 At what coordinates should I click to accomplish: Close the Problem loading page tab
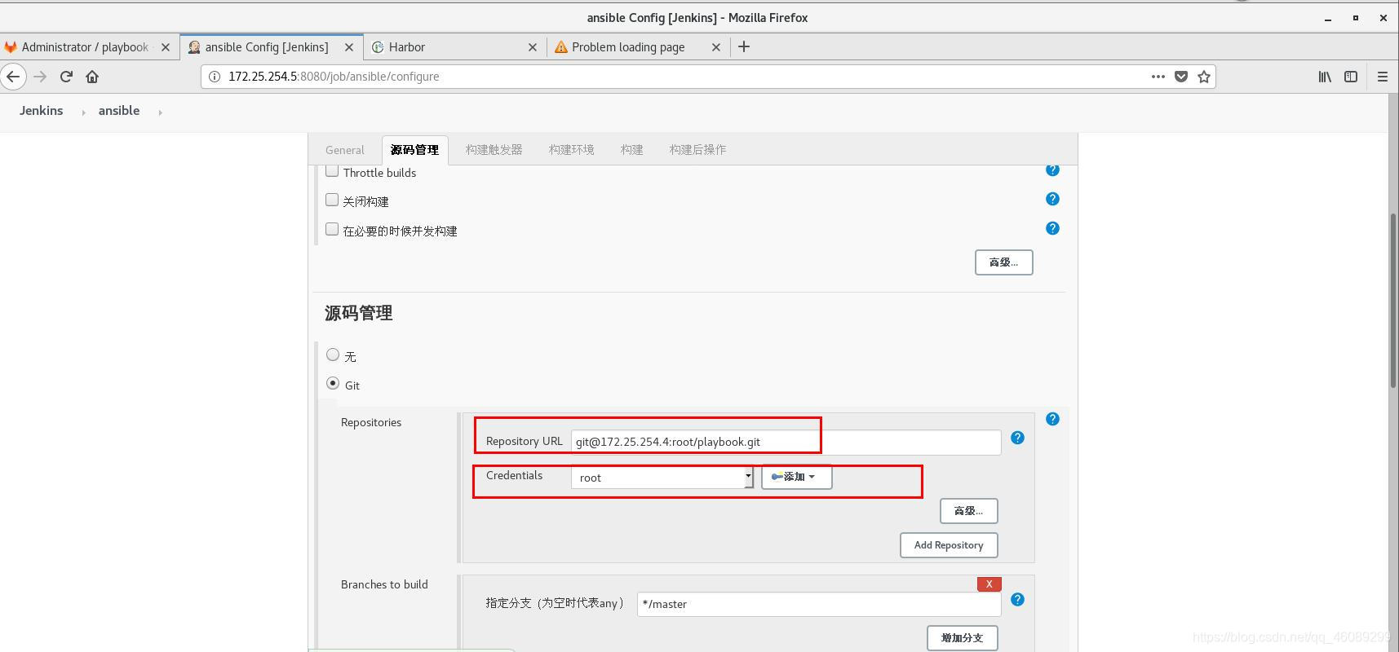716,47
